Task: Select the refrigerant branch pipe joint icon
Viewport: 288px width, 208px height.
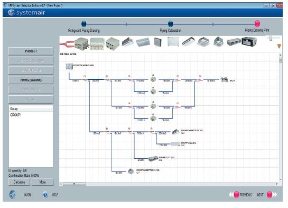Action: [x=67, y=44]
